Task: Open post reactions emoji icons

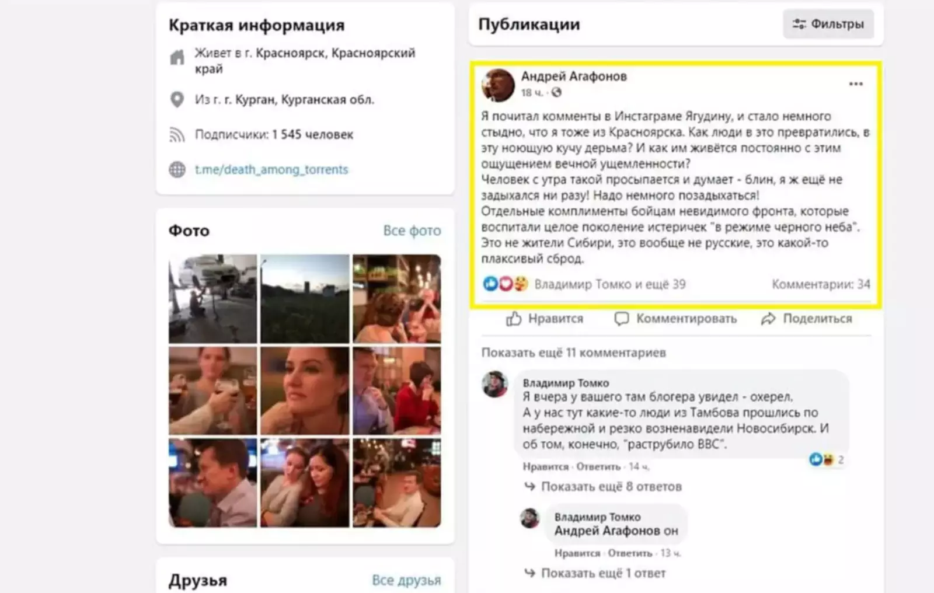Action: 506,284
